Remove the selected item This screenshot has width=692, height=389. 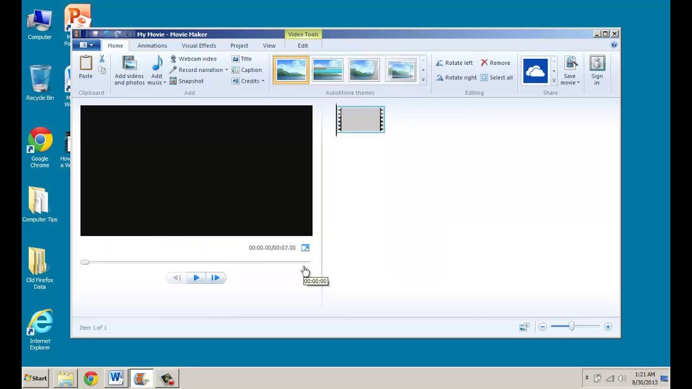(495, 63)
